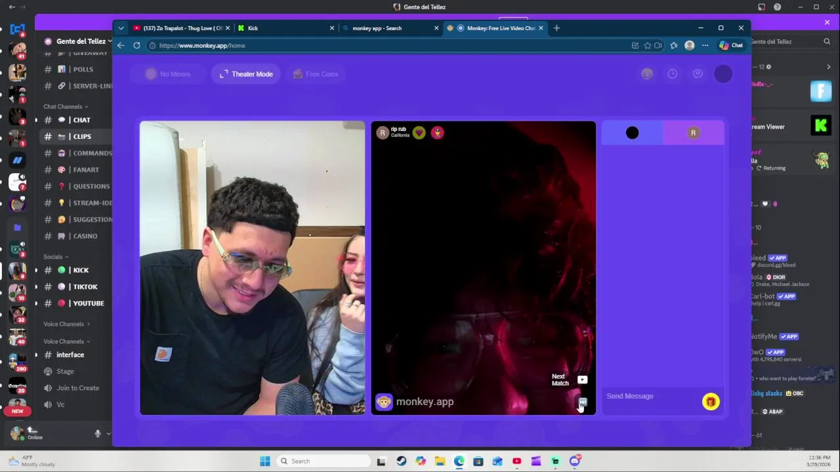
Task: Expand the first Voice Channels category
Action: pyautogui.click(x=66, y=324)
